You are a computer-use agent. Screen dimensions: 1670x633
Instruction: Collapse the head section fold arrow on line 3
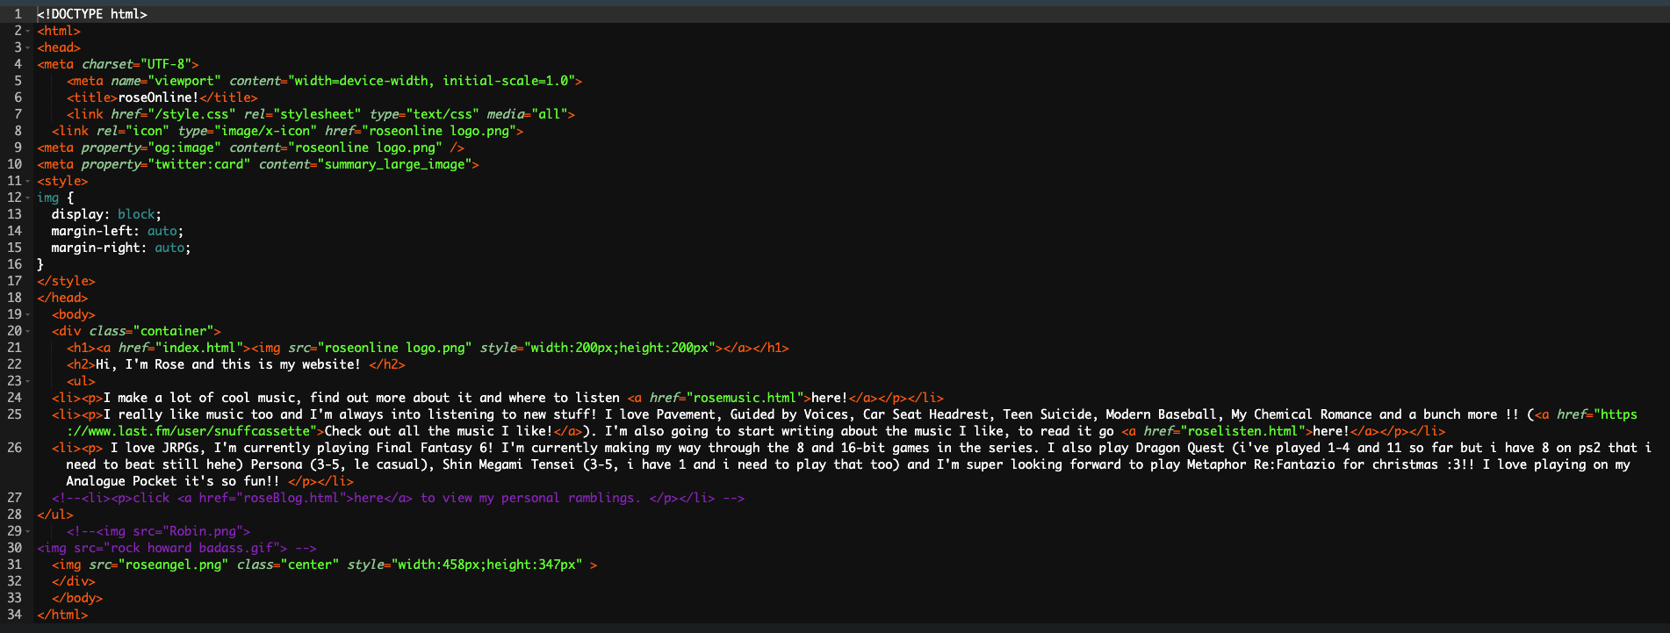28,47
